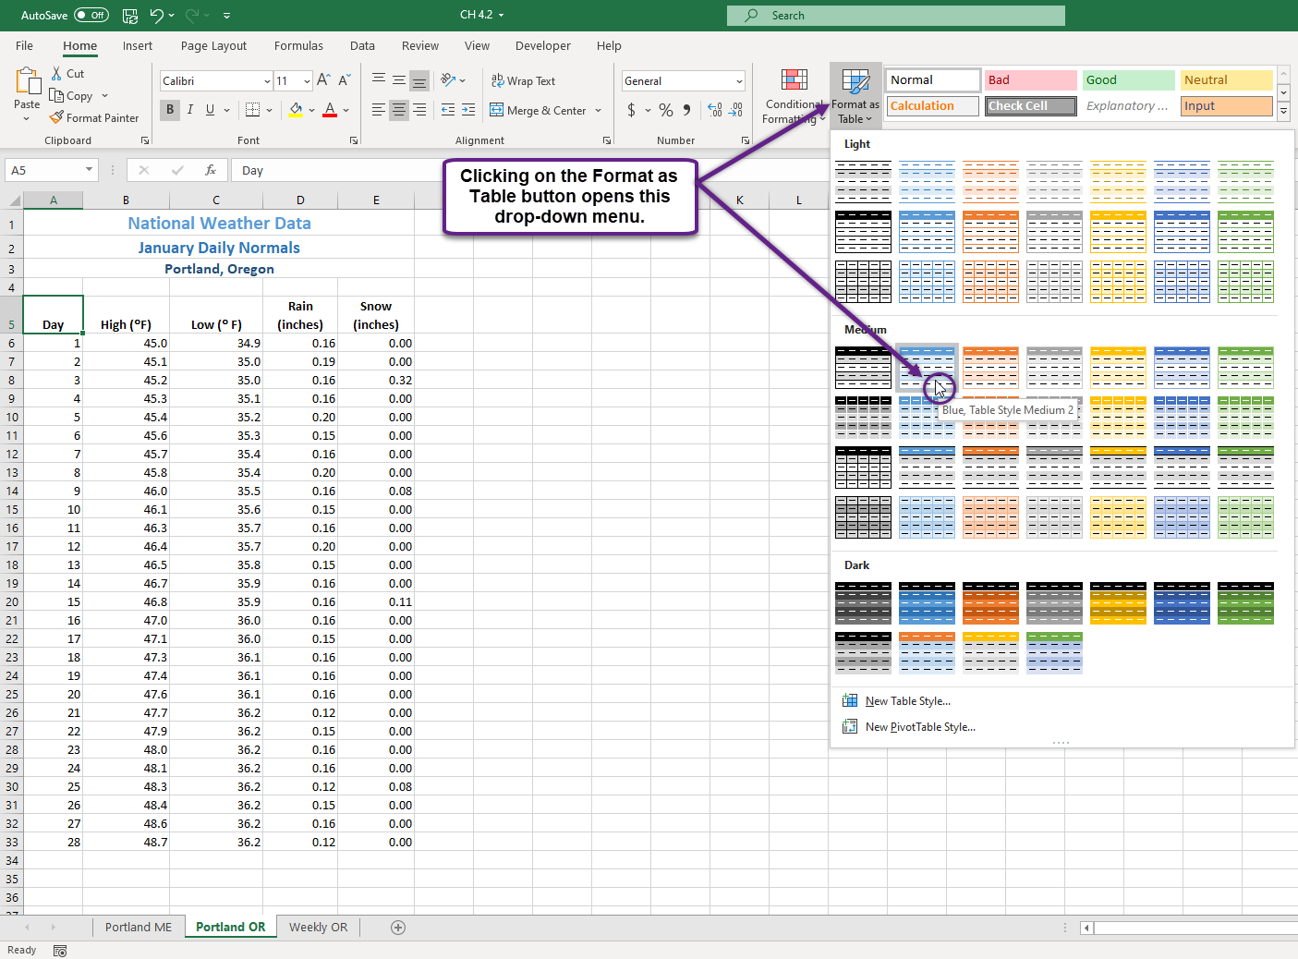This screenshot has height=959, width=1298.
Task: Expand Merge & Center dropdown arrow
Action: coord(599,110)
